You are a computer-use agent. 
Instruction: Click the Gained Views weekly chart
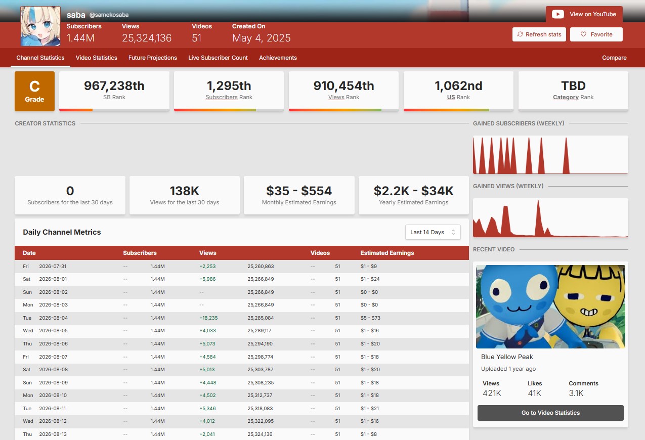[550, 217]
